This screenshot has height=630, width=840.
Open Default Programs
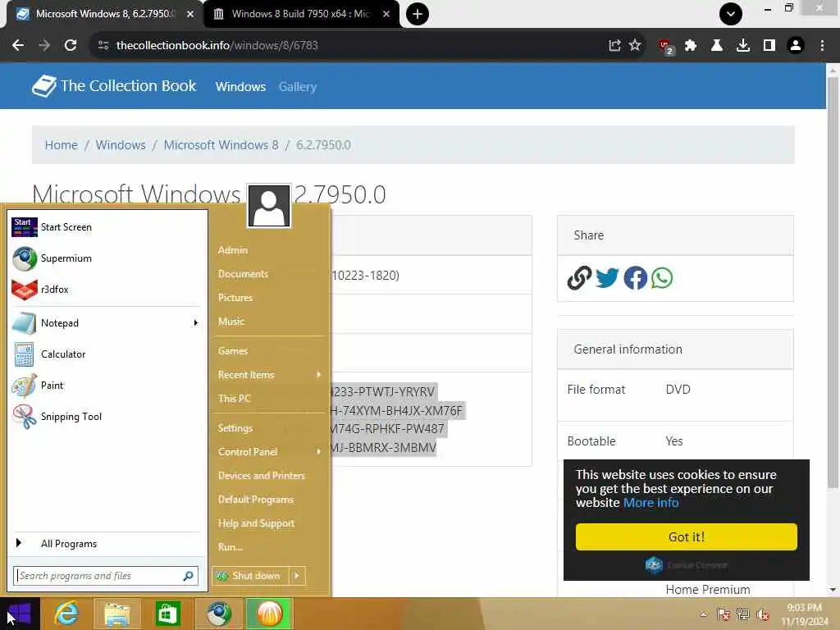pyautogui.click(x=256, y=500)
